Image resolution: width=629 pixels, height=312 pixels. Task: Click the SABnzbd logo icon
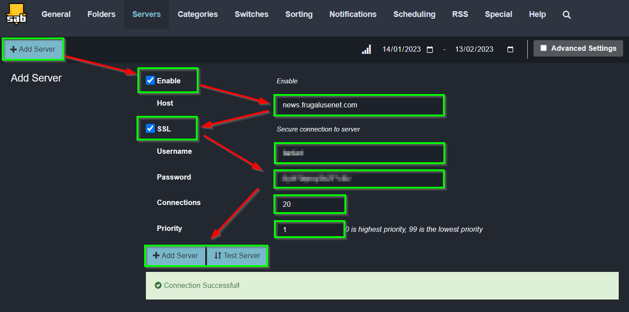tap(16, 14)
